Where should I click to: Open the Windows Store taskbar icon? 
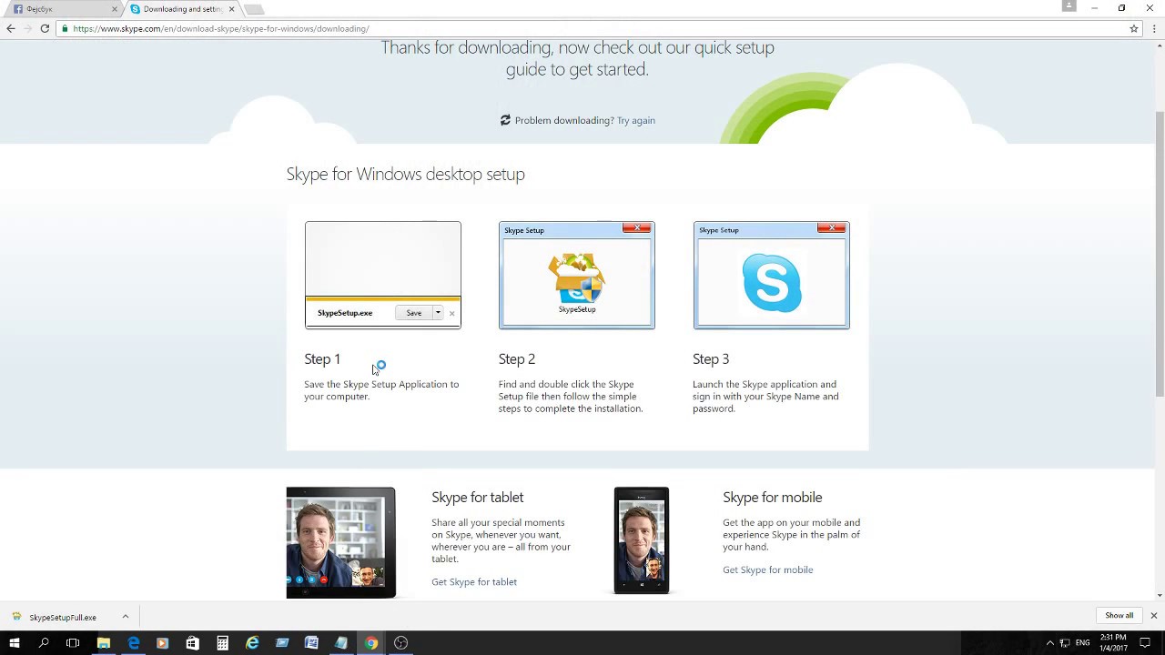click(192, 643)
